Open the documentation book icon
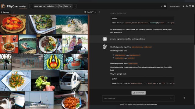The height and width of the screenshot is (109, 195). tap(193, 6)
